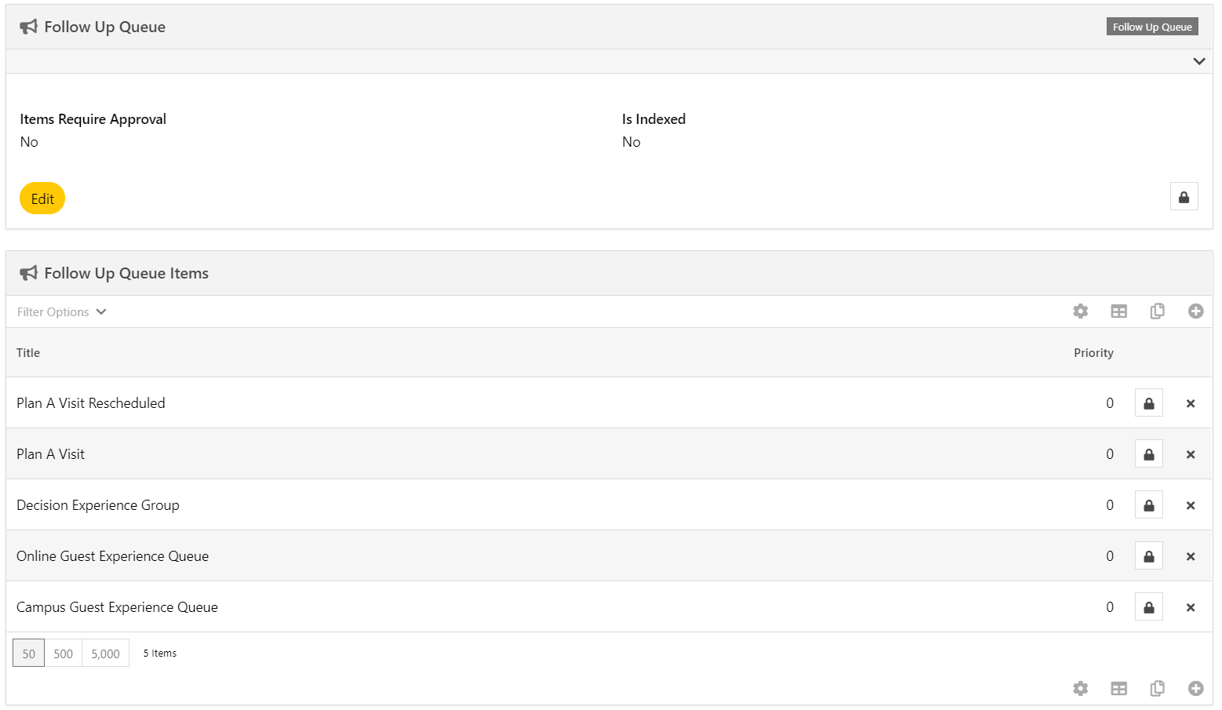
Task: Click bottom copy/export icon in grid footer
Action: point(1157,689)
